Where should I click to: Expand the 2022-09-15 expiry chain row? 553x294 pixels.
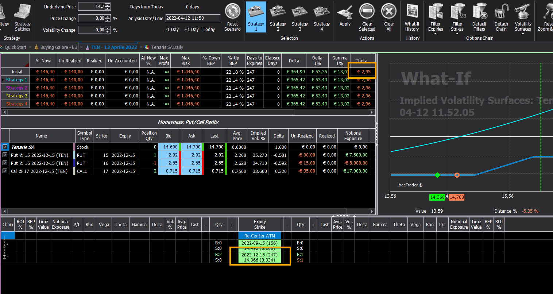pos(5,245)
